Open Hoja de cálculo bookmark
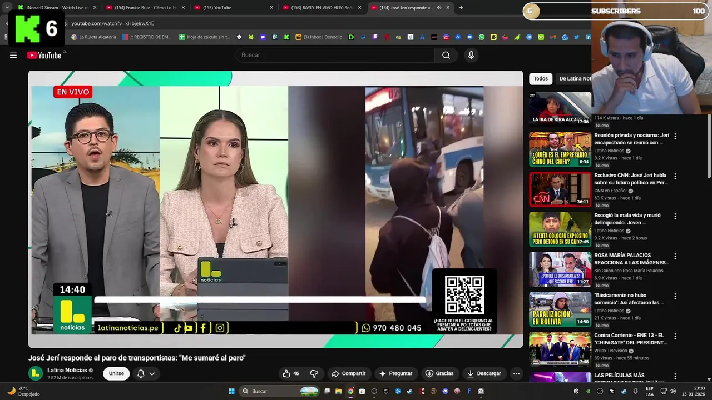 204,37
